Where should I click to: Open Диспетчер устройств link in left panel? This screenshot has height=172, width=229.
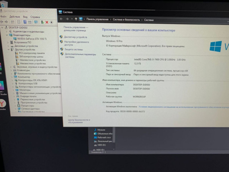pos(75,37)
